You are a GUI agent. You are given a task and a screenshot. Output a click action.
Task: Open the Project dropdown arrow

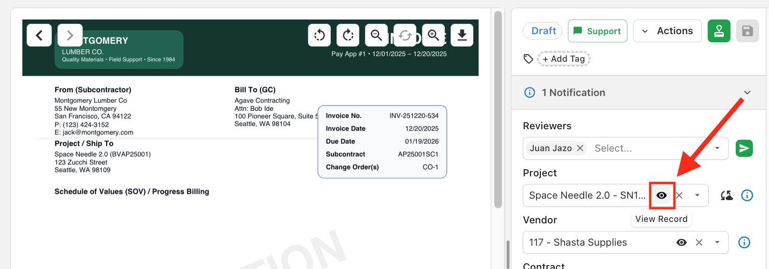point(697,195)
